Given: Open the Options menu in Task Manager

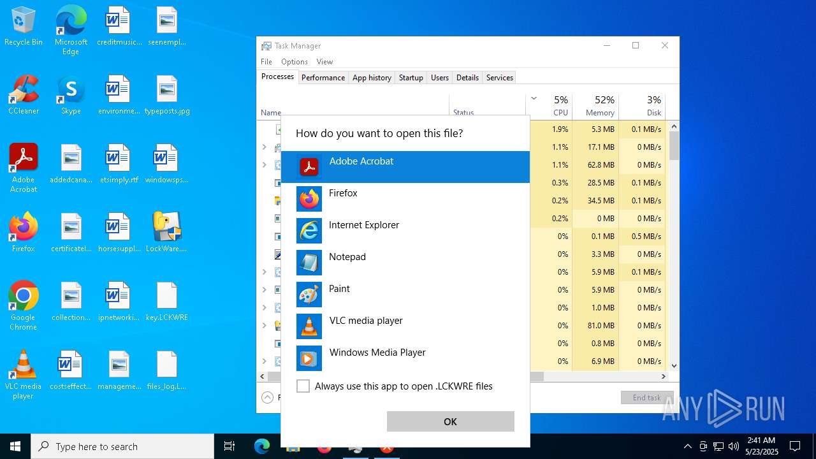Looking at the screenshot, I should (295, 62).
